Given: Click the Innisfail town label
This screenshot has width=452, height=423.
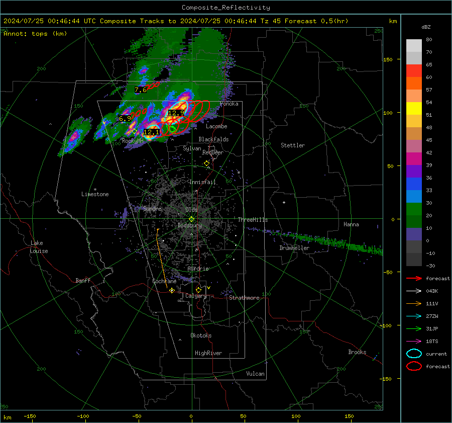Looking at the screenshot, I should click(202, 182).
